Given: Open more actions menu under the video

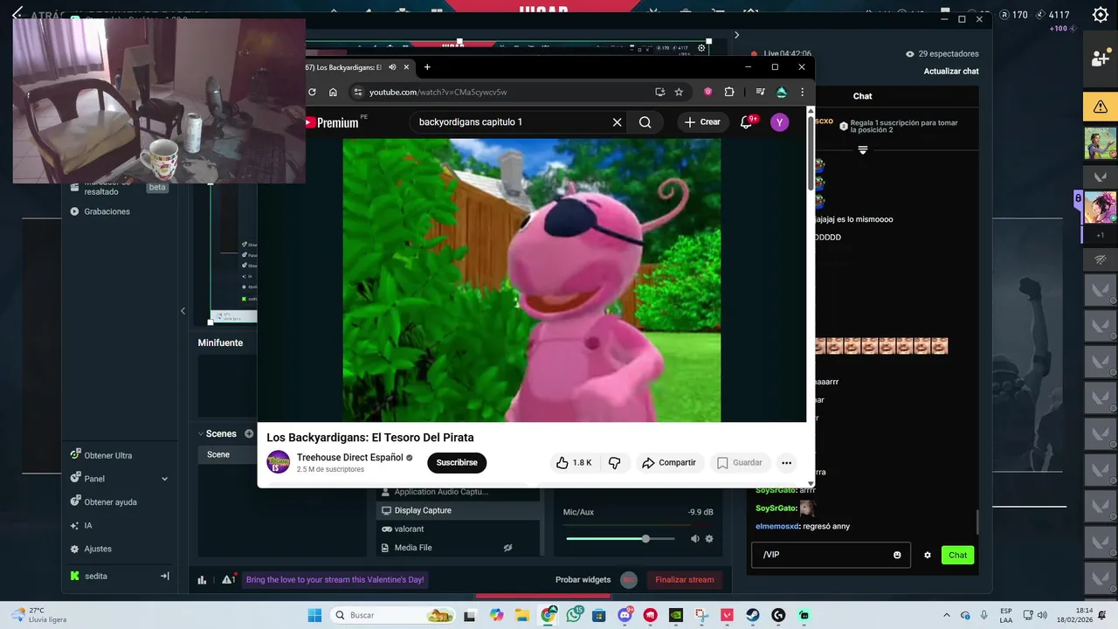Looking at the screenshot, I should click(786, 463).
